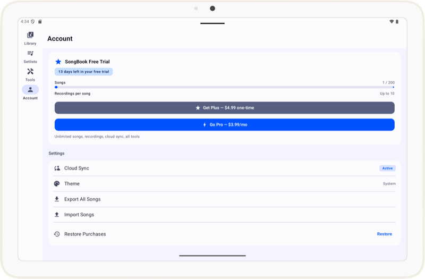Click the blue star beside SongBook Free Trial

(58, 62)
